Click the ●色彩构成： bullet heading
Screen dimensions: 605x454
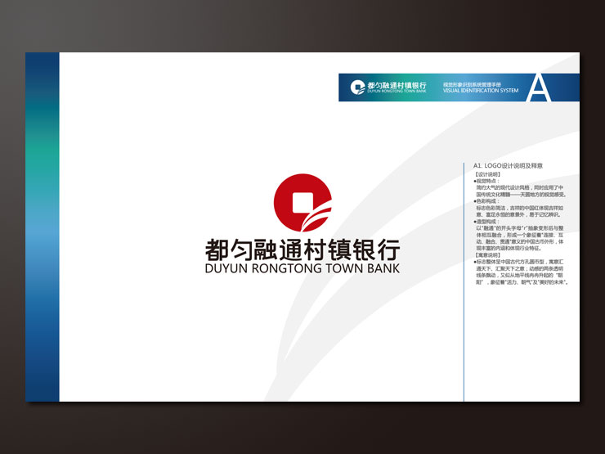coord(486,201)
